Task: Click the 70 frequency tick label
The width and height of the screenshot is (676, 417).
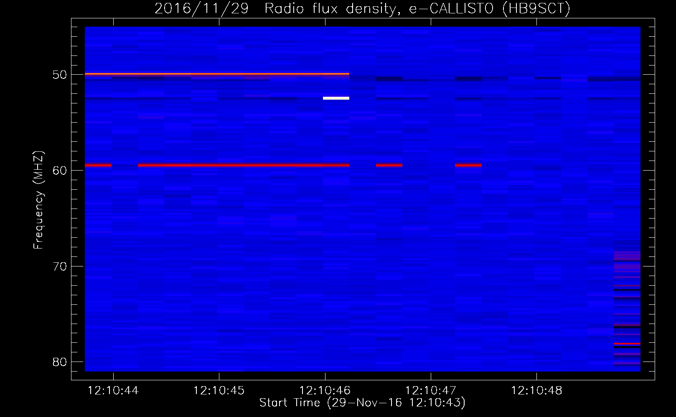Action: (x=60, y=266)
